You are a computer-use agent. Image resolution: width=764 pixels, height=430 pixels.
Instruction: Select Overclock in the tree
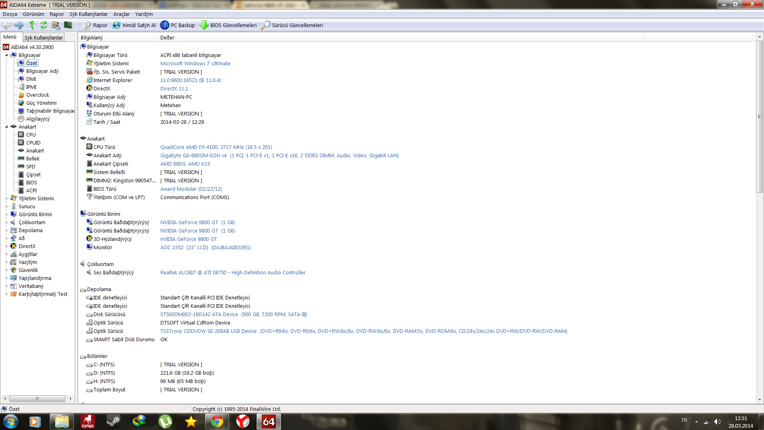point(37,95)
